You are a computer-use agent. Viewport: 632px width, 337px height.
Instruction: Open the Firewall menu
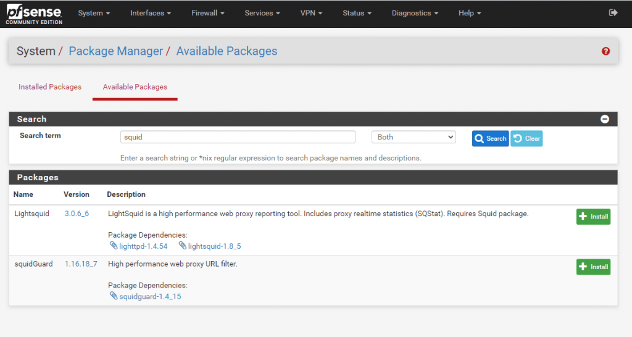coord(207,13)
